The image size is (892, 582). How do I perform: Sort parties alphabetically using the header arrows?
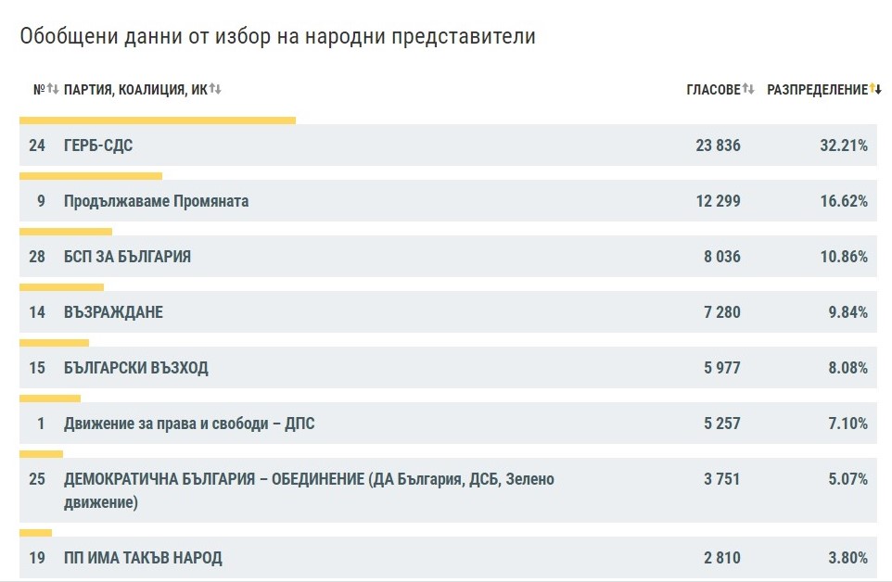tap(215, 90)
